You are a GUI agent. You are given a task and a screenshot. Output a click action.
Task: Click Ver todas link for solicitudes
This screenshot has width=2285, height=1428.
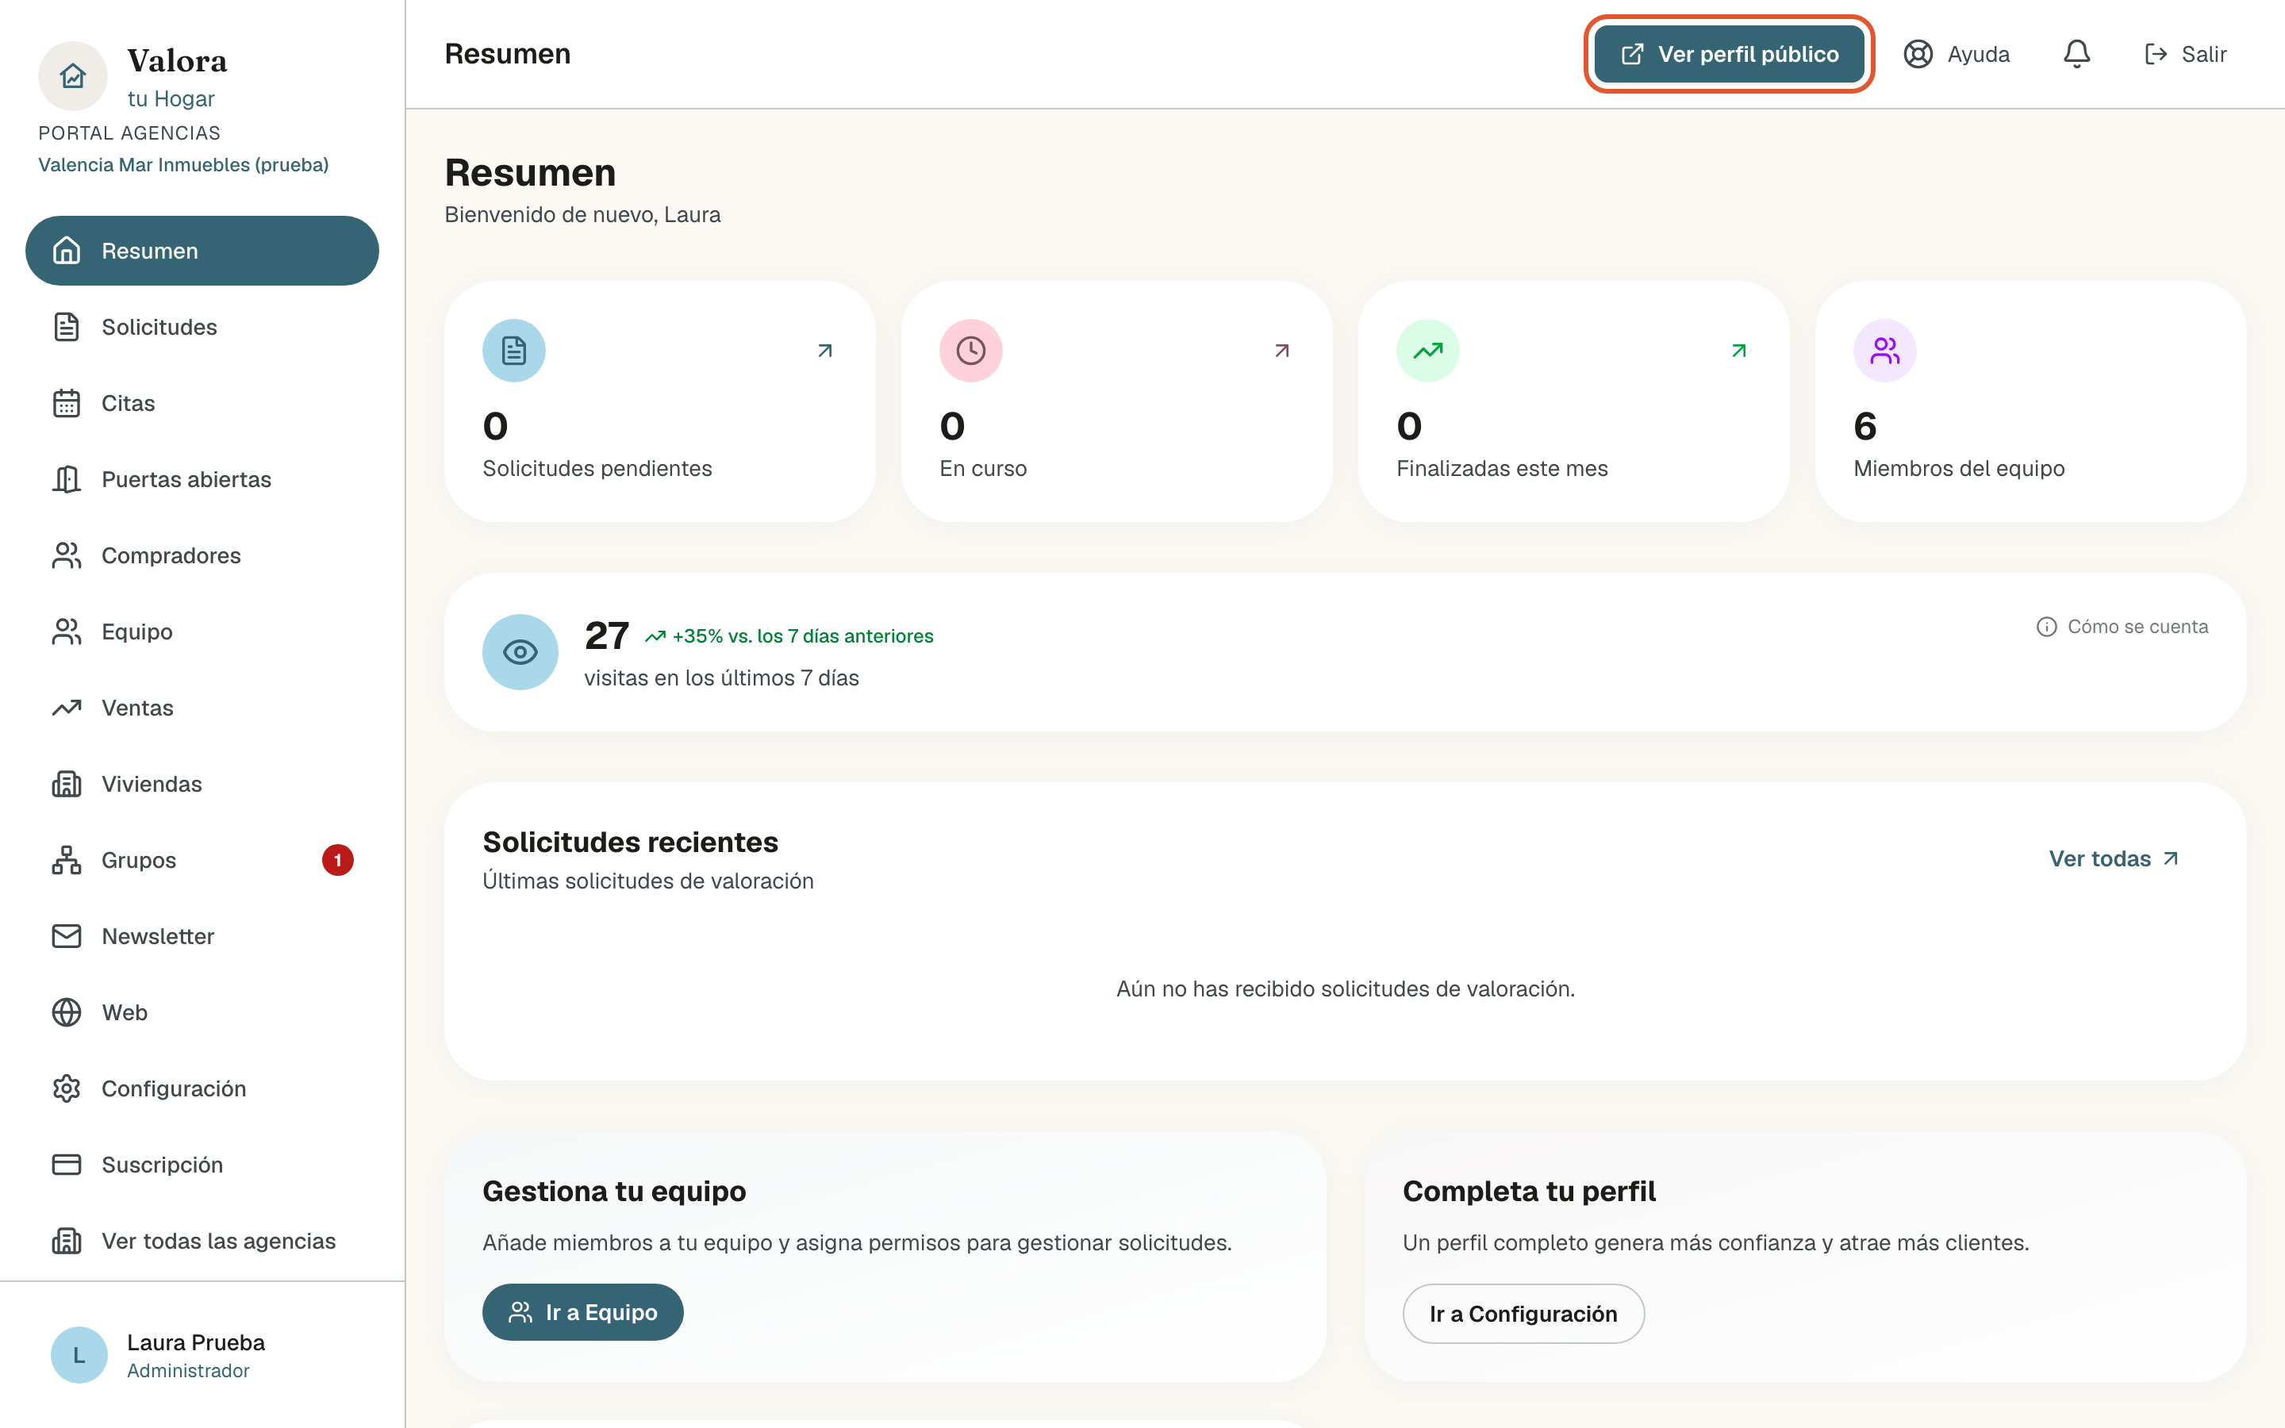[x=2113, y=858]
